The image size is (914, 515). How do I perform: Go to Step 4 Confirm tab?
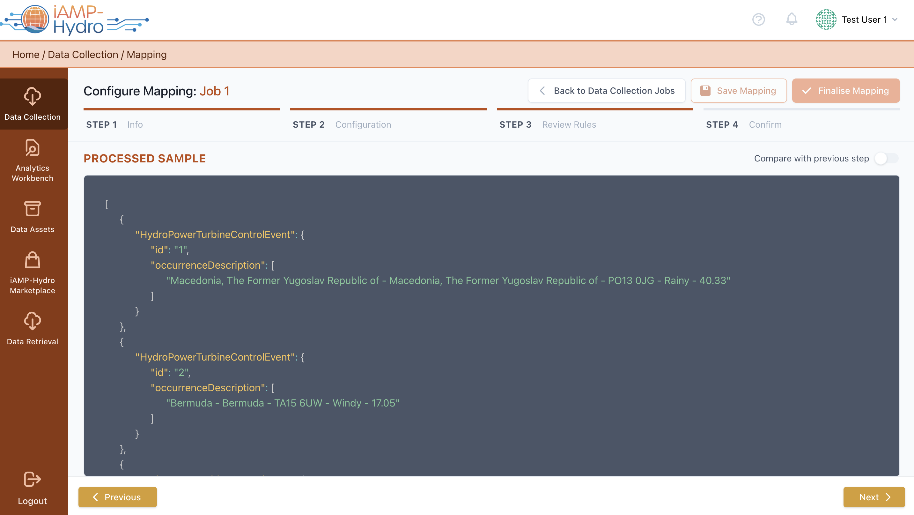coord(743,124)
